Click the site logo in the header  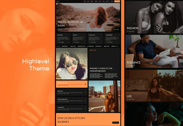point(58,1)
